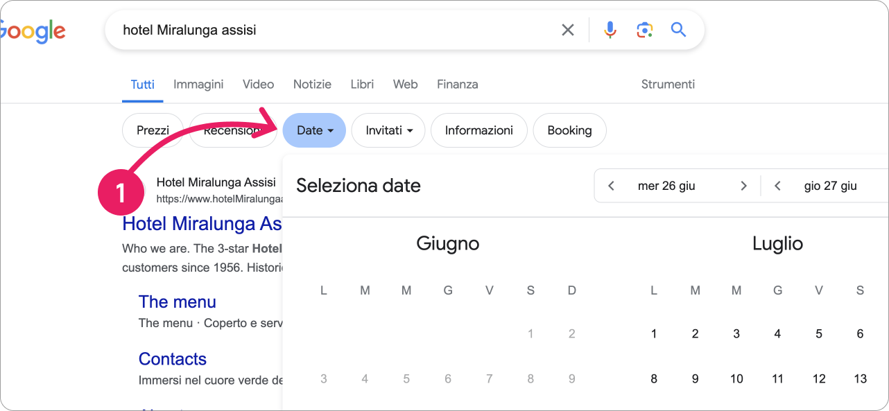This screenshot has width=889, height=411.
Task: Move check-out date back one day
Action: pos(778,186)
